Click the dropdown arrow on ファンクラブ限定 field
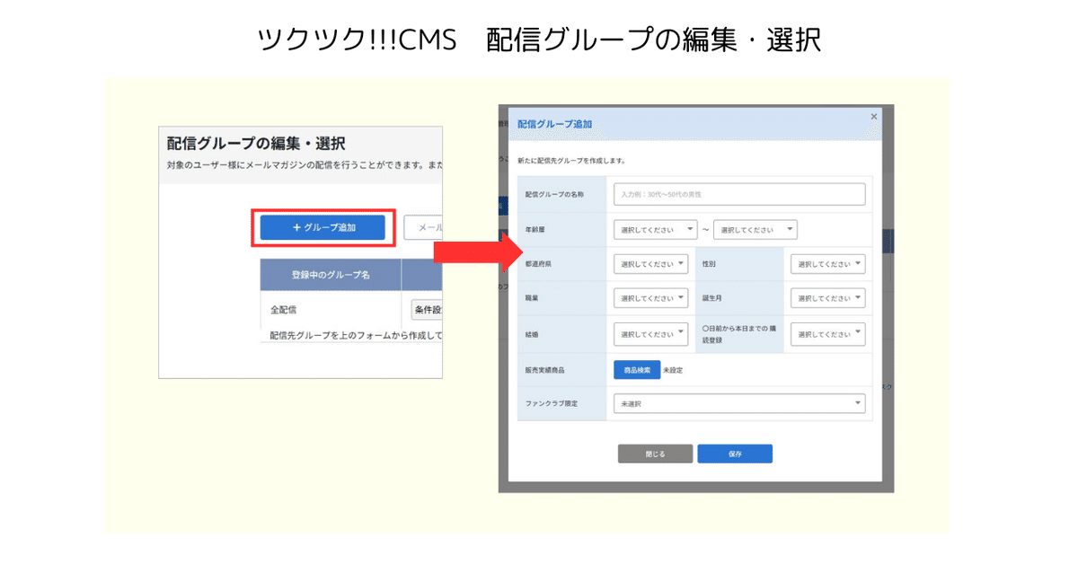The height and width of the screenshot is (564, 1078). pos(856,401)
